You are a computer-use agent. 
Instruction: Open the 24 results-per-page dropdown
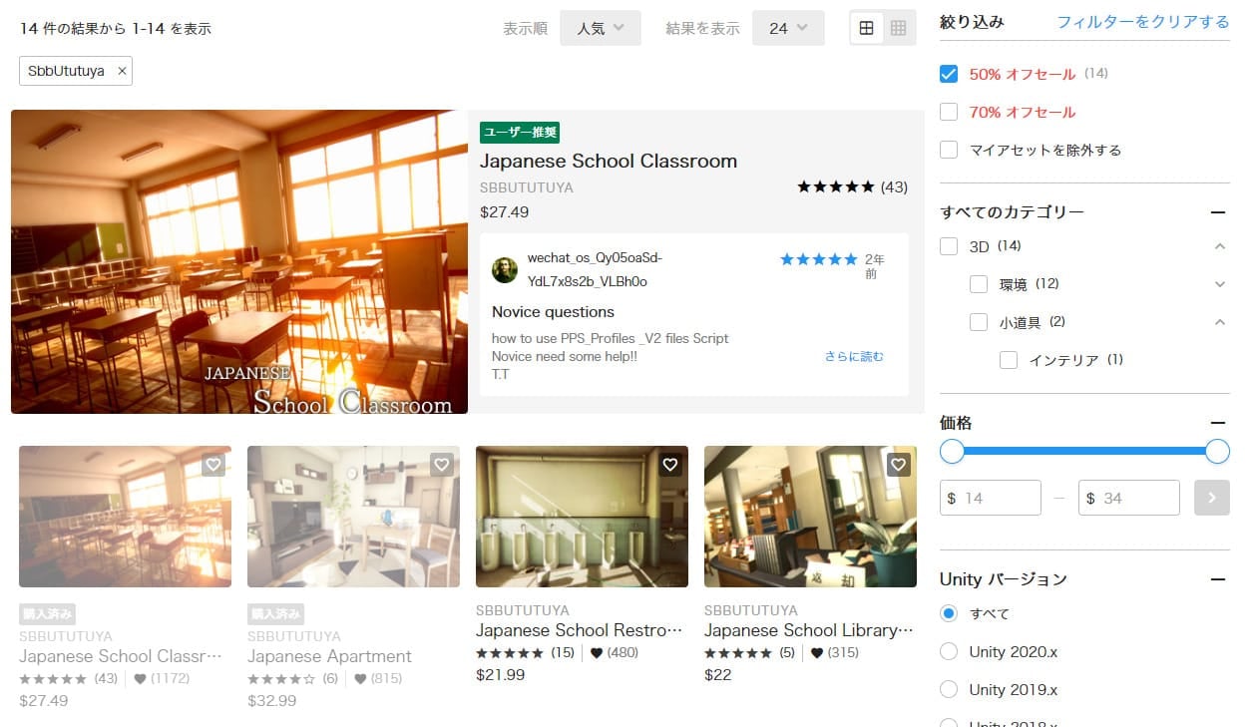[788, 28]
